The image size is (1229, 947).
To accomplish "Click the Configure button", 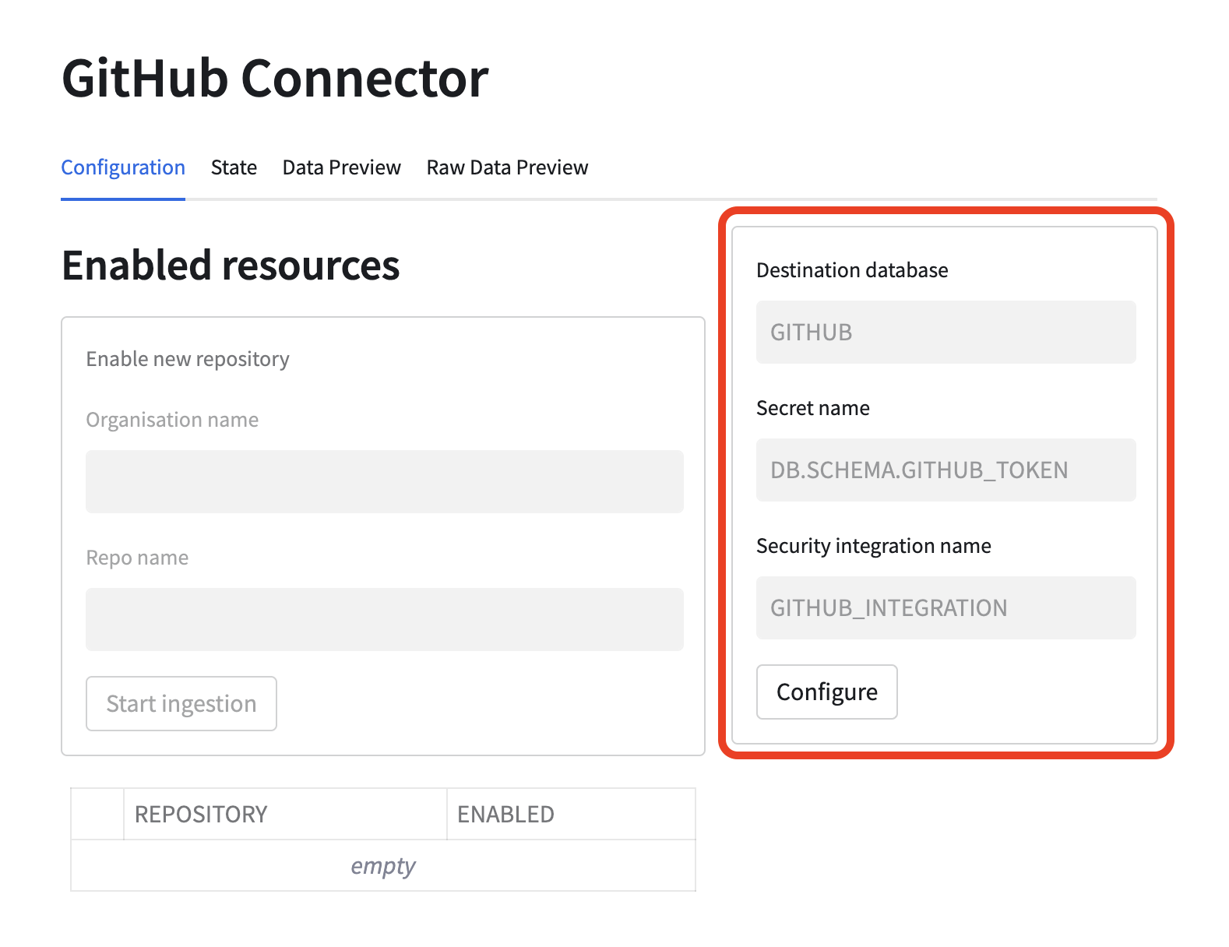I will tap(827, 692).
